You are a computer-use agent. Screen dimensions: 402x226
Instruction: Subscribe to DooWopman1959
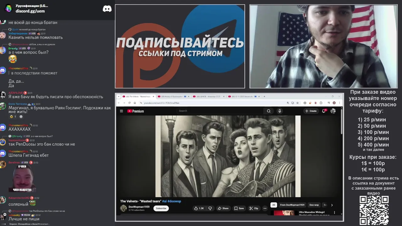(x=161, y=208)
